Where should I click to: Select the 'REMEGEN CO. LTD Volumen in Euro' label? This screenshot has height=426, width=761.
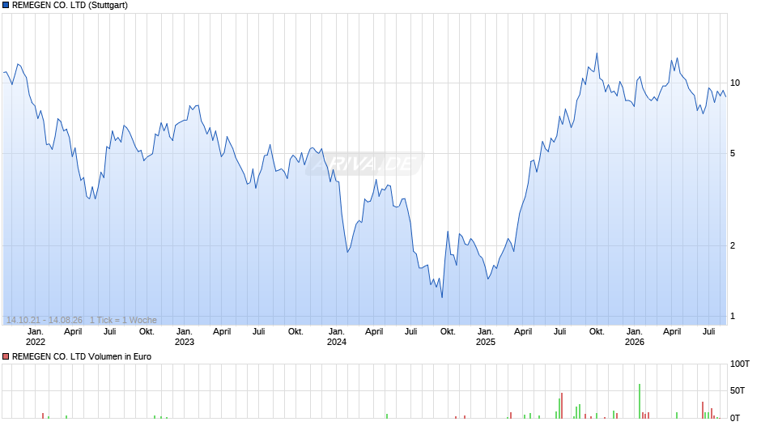82,356
